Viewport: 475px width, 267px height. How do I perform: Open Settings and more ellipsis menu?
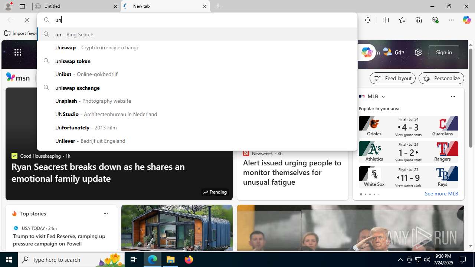tap(451, 20)
